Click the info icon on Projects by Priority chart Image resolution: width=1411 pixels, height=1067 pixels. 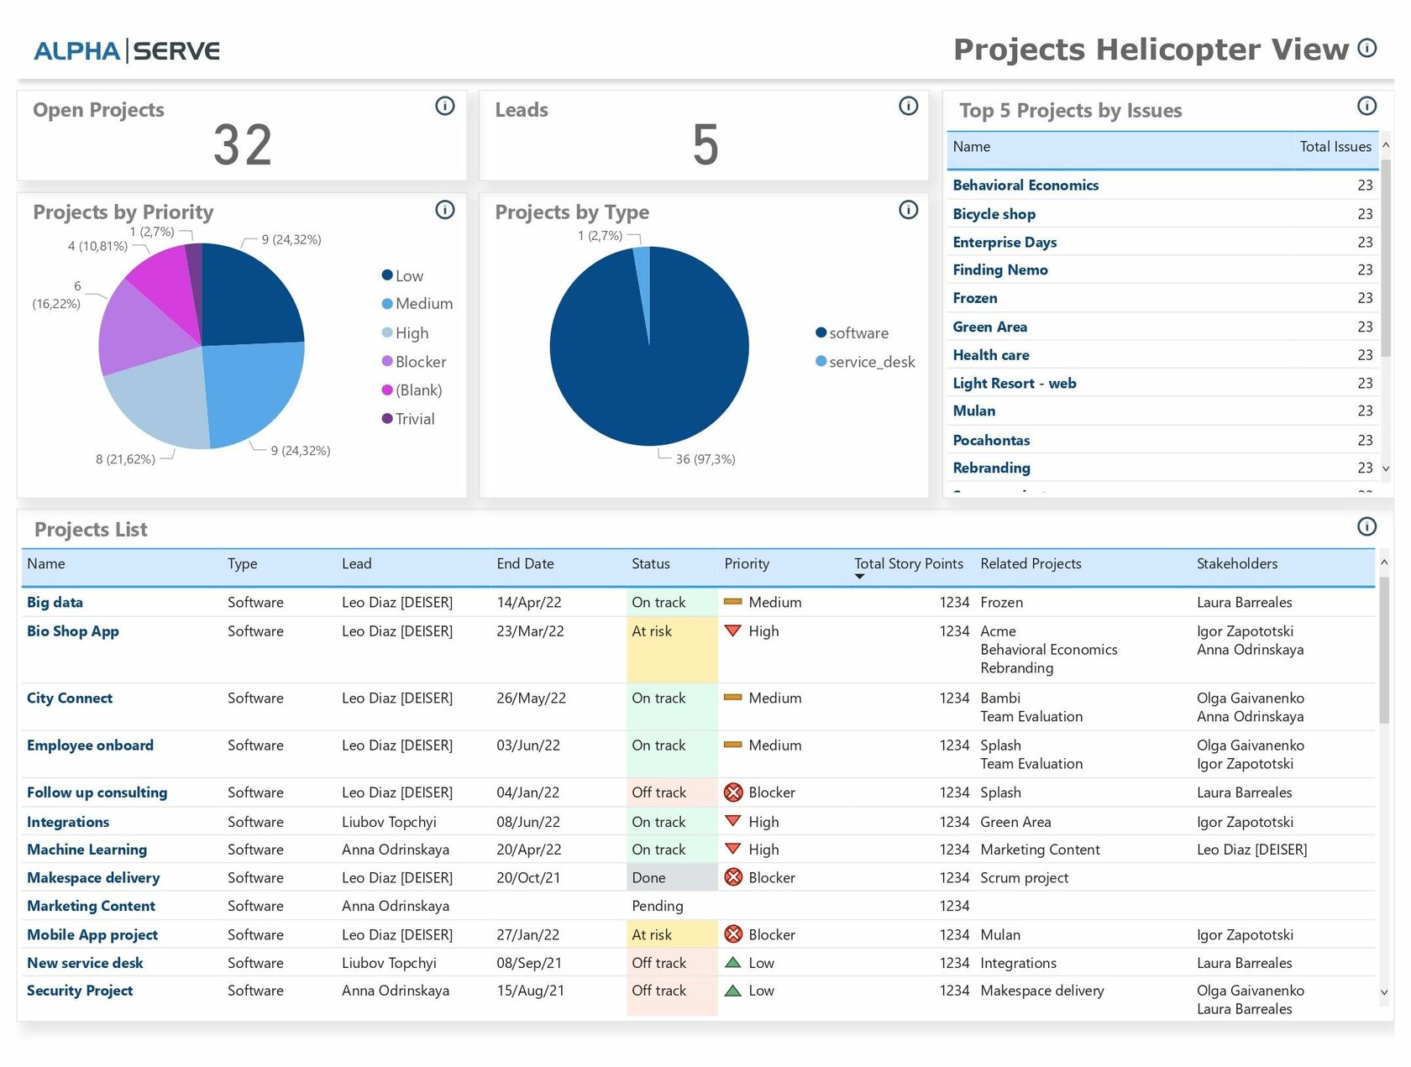pyautogui.click(x=445, y=211)
